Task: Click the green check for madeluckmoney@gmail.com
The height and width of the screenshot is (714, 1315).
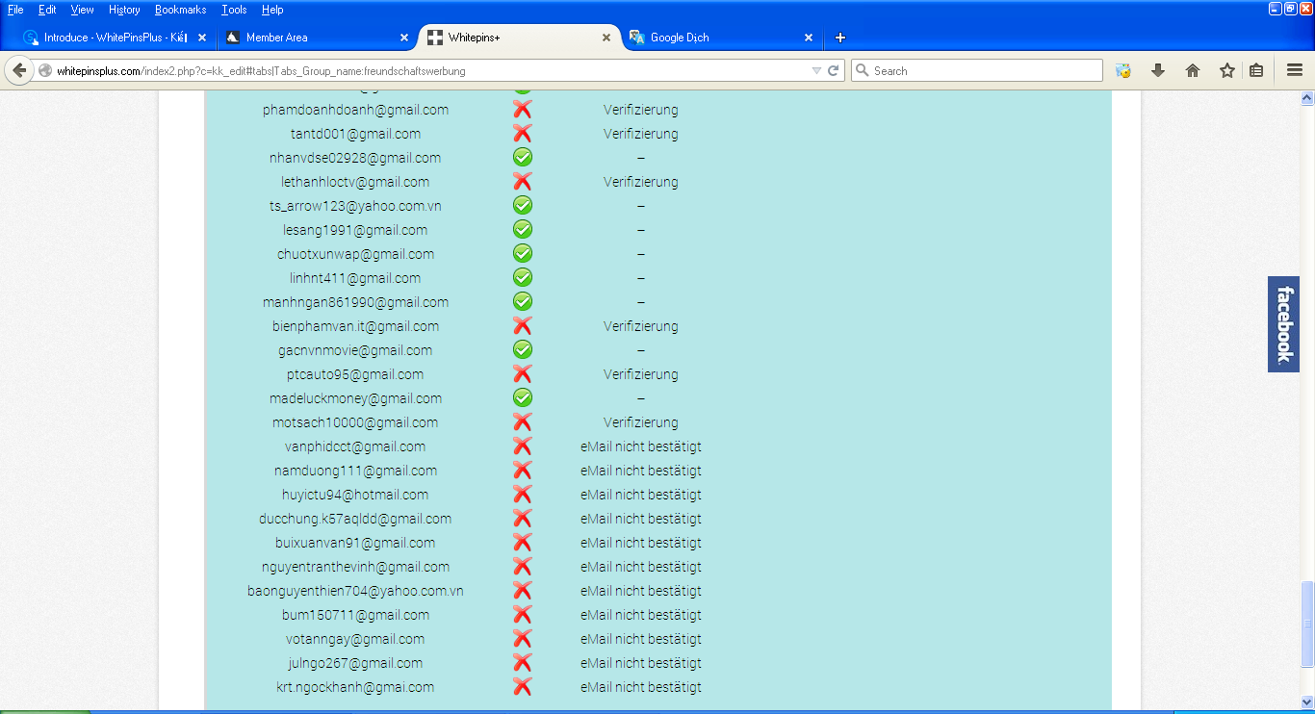Action: click(523, 398)
